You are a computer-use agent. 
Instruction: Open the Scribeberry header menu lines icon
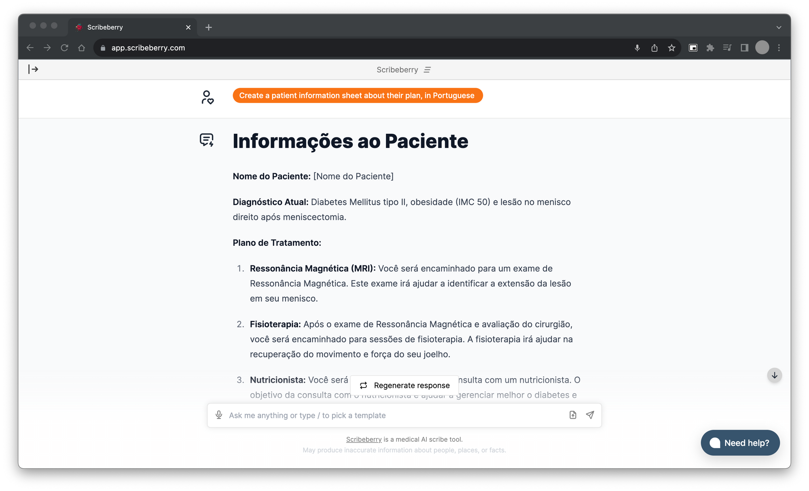427,70
